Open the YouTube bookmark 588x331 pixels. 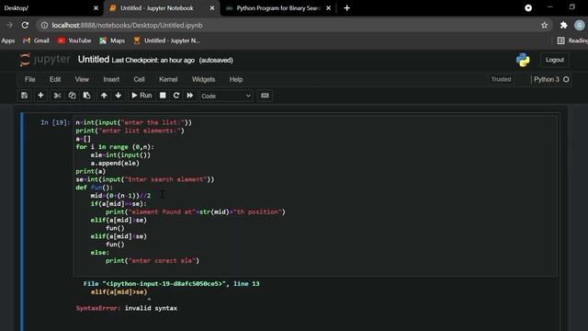click(x=74, y=40)
